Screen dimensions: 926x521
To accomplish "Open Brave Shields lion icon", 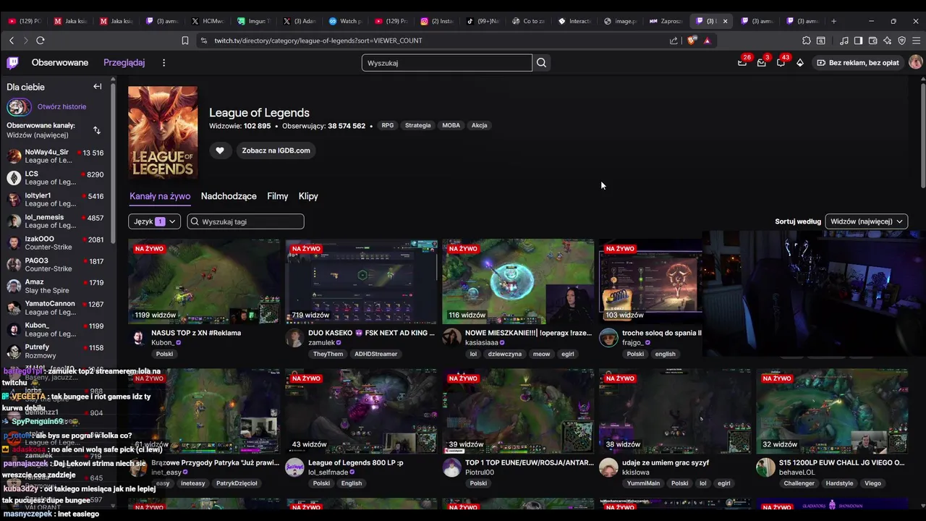I will pyautogui.click(x=692, y=41).
